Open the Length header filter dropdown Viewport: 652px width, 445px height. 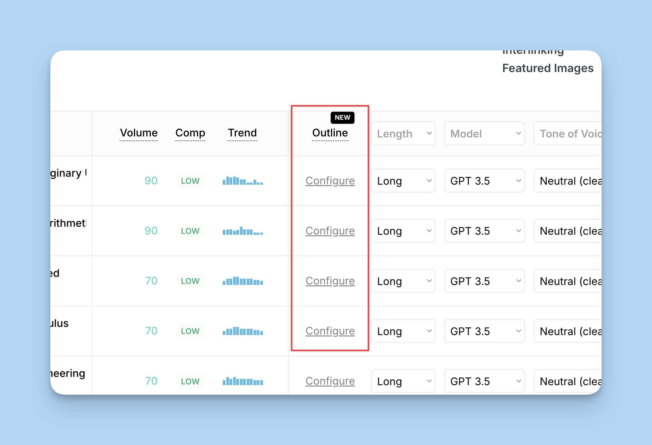tap(403, 134)
